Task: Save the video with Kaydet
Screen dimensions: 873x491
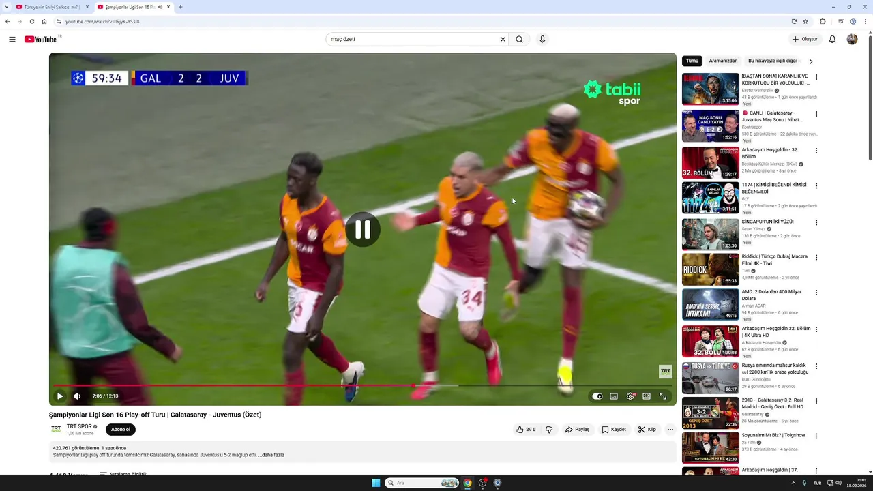Action: 614,430
